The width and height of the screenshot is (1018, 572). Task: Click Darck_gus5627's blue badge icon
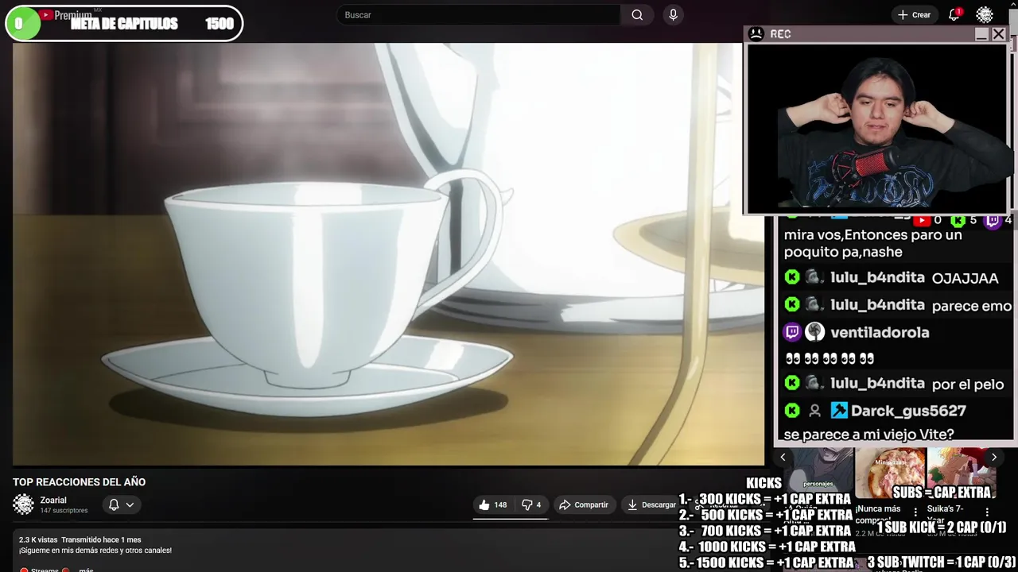pos(839,411)
